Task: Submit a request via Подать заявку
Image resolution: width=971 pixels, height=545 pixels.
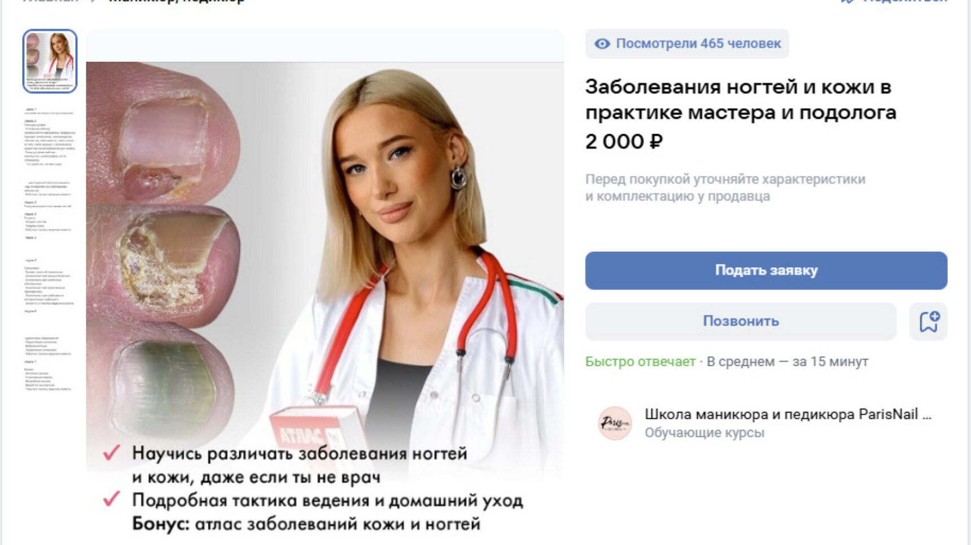Action: pos(766,271)
